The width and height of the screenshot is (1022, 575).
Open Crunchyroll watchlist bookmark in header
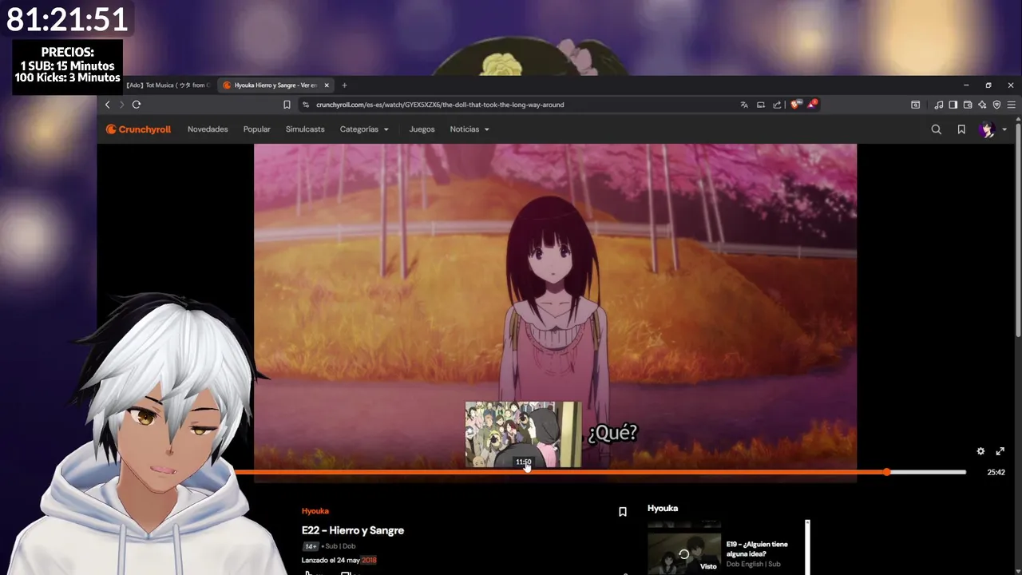[x=961, y=129]
